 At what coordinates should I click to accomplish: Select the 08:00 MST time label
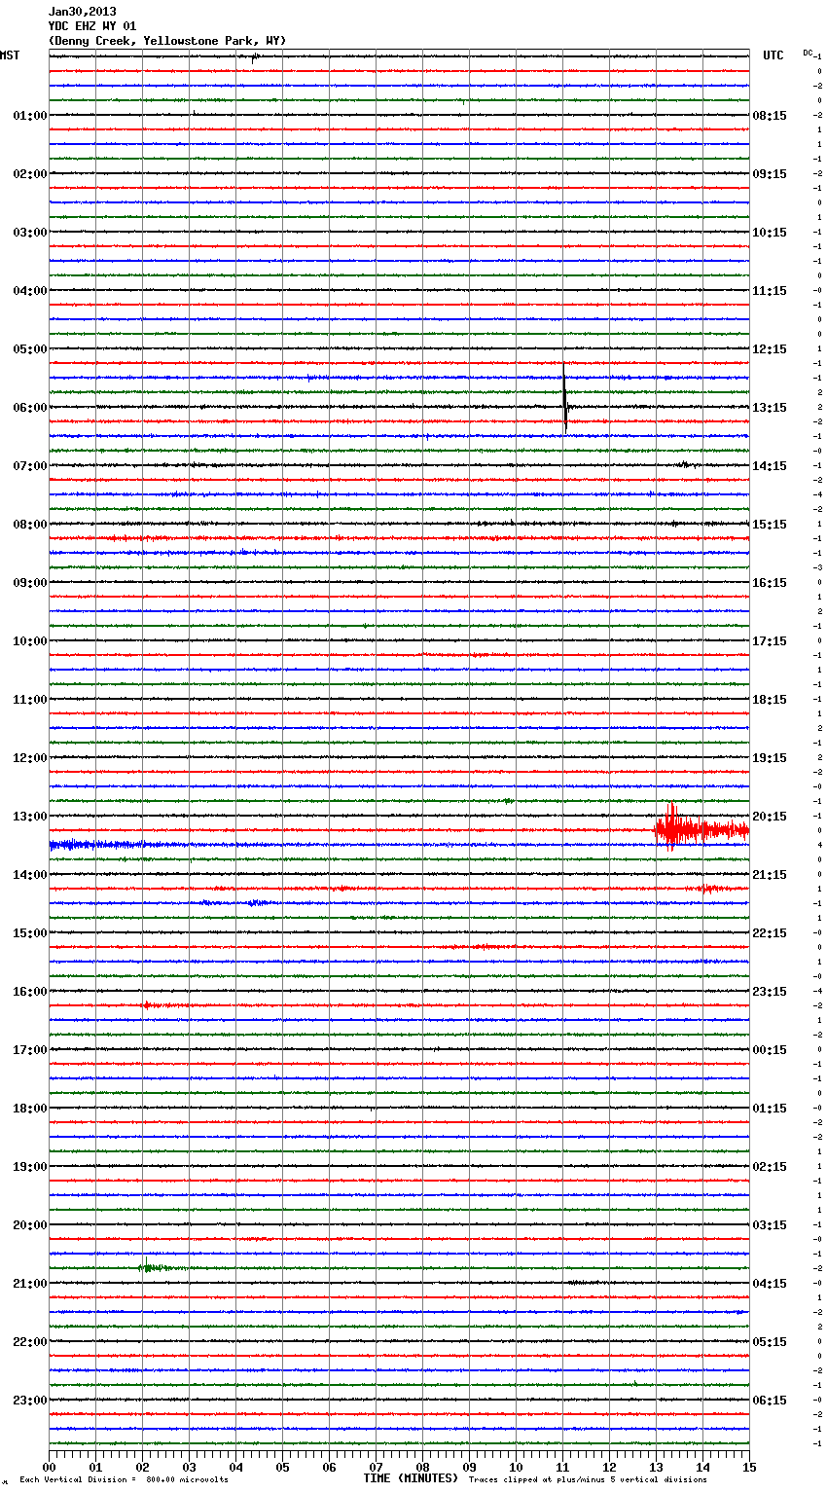pos(30,525)
